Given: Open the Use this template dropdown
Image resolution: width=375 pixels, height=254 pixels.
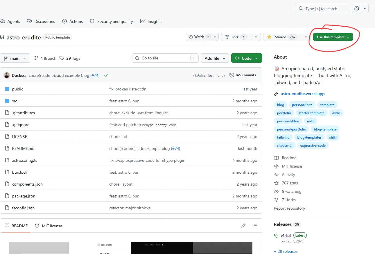Looking at the screenshot, I should click(x=333, y=37).
